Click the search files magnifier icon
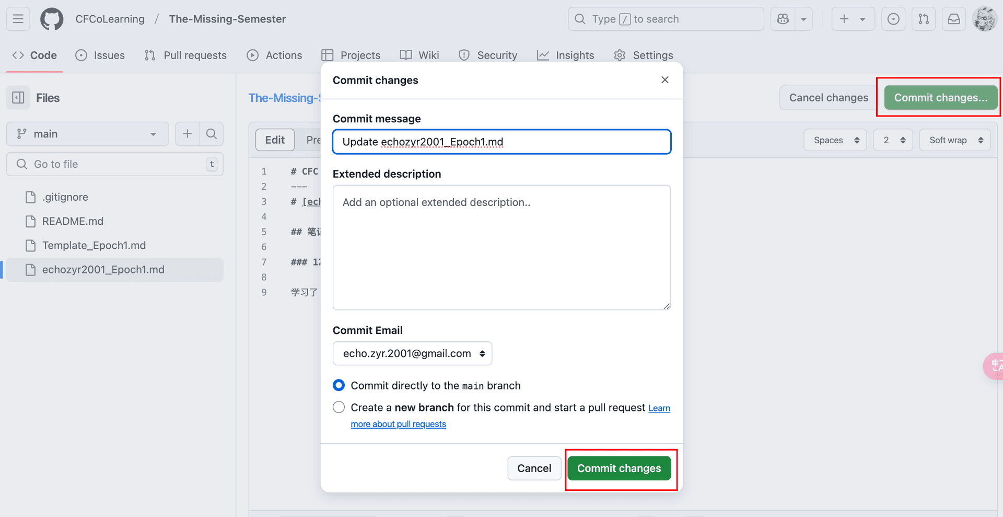 212,134
